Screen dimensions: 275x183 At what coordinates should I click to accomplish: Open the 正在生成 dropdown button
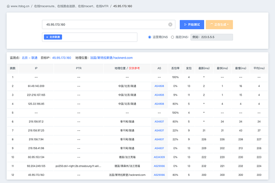[219, 25]
